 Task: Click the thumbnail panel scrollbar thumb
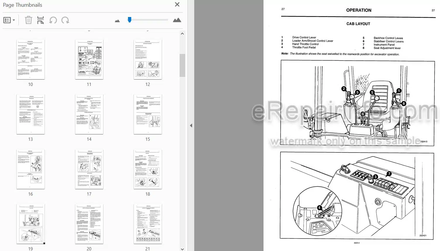click(182, 65)
